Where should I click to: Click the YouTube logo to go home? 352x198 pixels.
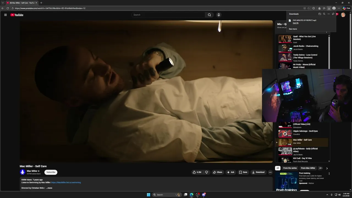[x=17, y=15]
